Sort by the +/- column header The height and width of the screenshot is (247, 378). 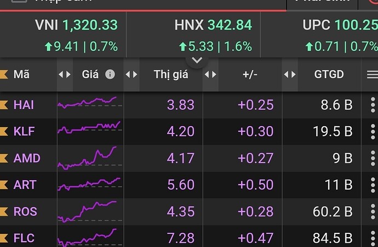[250, 74]
